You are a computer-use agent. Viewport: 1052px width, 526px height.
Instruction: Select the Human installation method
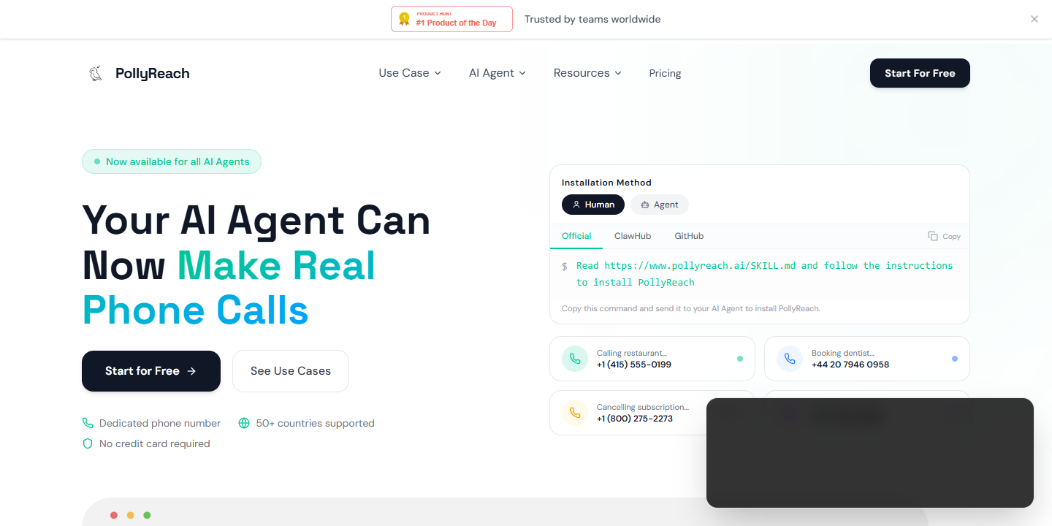pyautogui.click(x=593, y=205)
